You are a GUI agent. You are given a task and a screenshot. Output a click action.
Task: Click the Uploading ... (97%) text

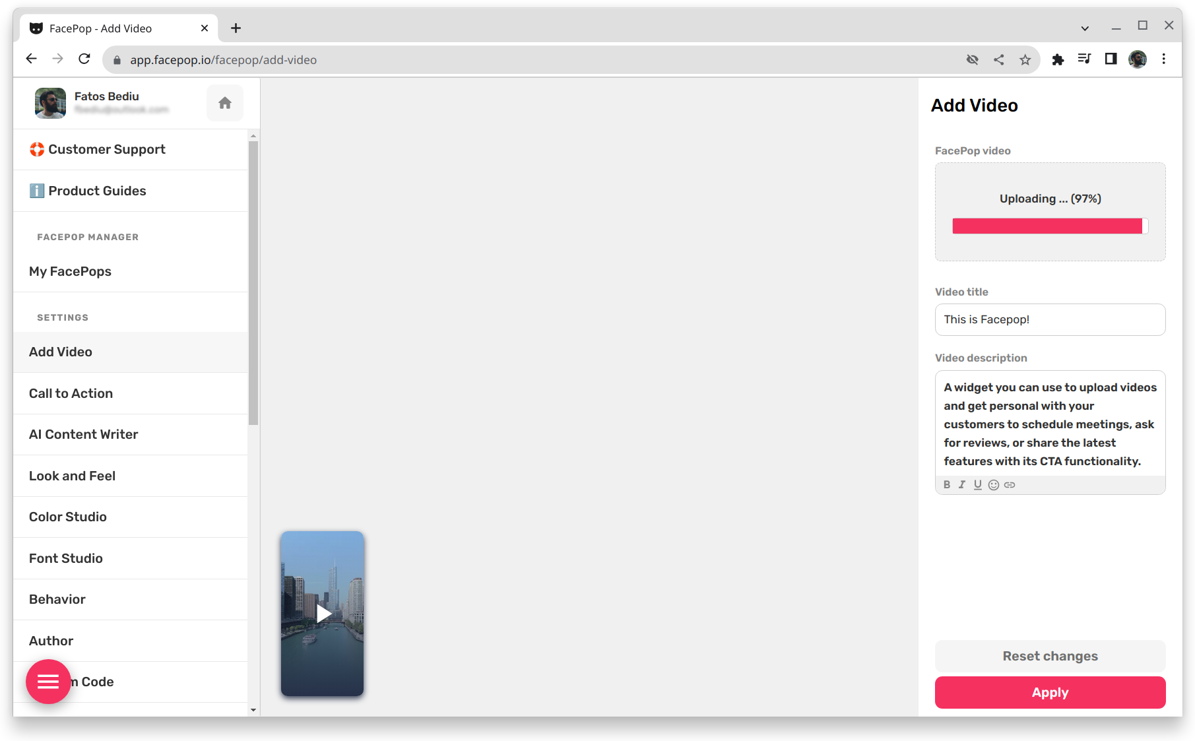pyautogui.click(x=1050, y=199)
